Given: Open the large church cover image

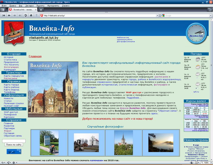Looking at the screenshot, I should (53, 89).
